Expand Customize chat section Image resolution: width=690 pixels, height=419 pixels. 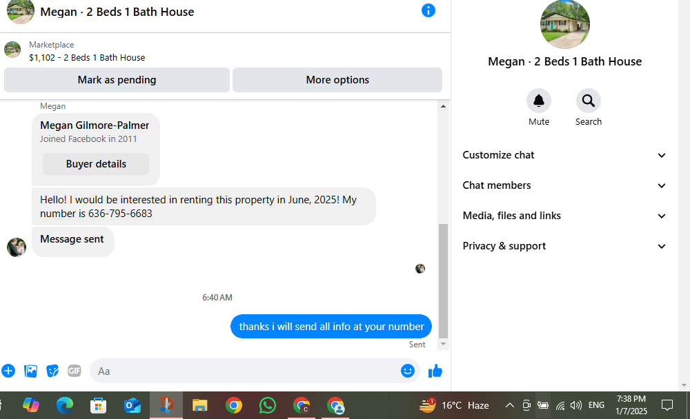564,155
